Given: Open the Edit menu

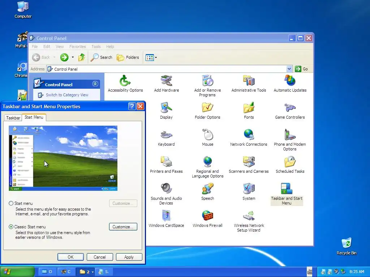Looking at the screenshot, I should pos(47,47).
